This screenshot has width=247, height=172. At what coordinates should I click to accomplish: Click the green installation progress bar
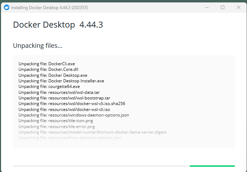coord(212,166)
